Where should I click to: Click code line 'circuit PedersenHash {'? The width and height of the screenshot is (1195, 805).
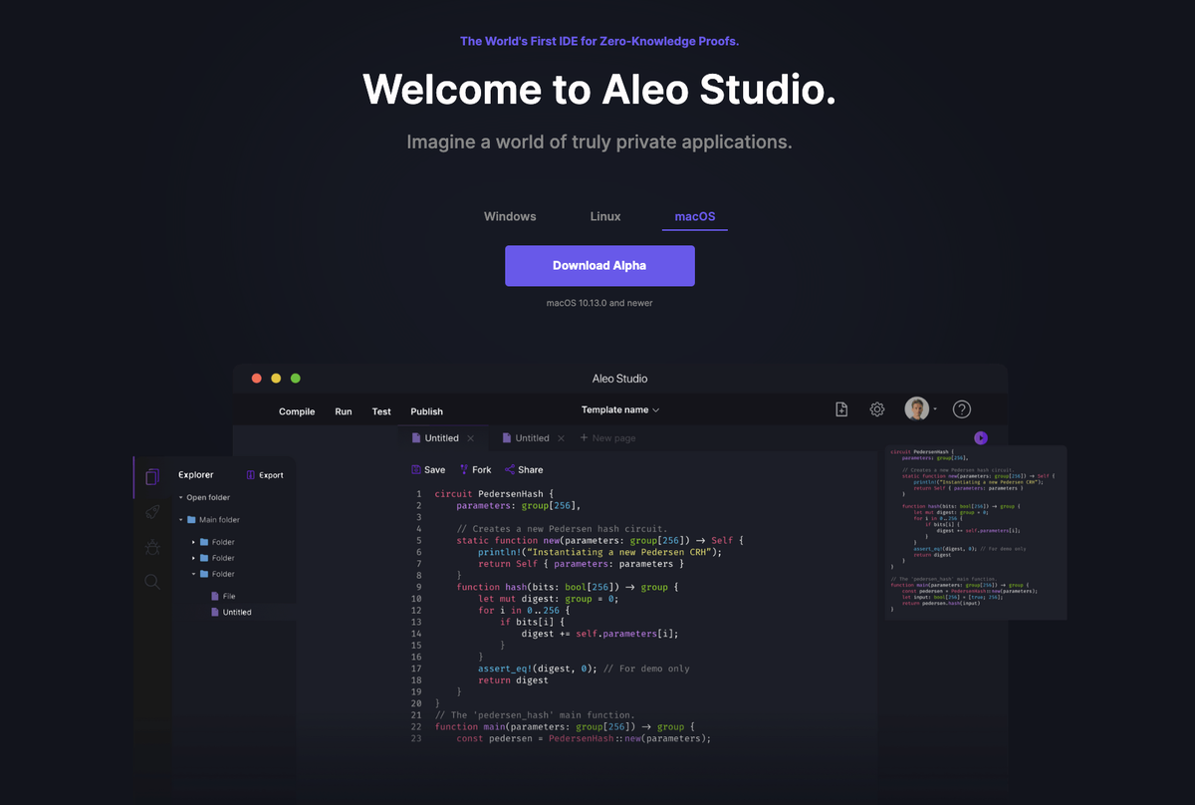tap(494, 494)
